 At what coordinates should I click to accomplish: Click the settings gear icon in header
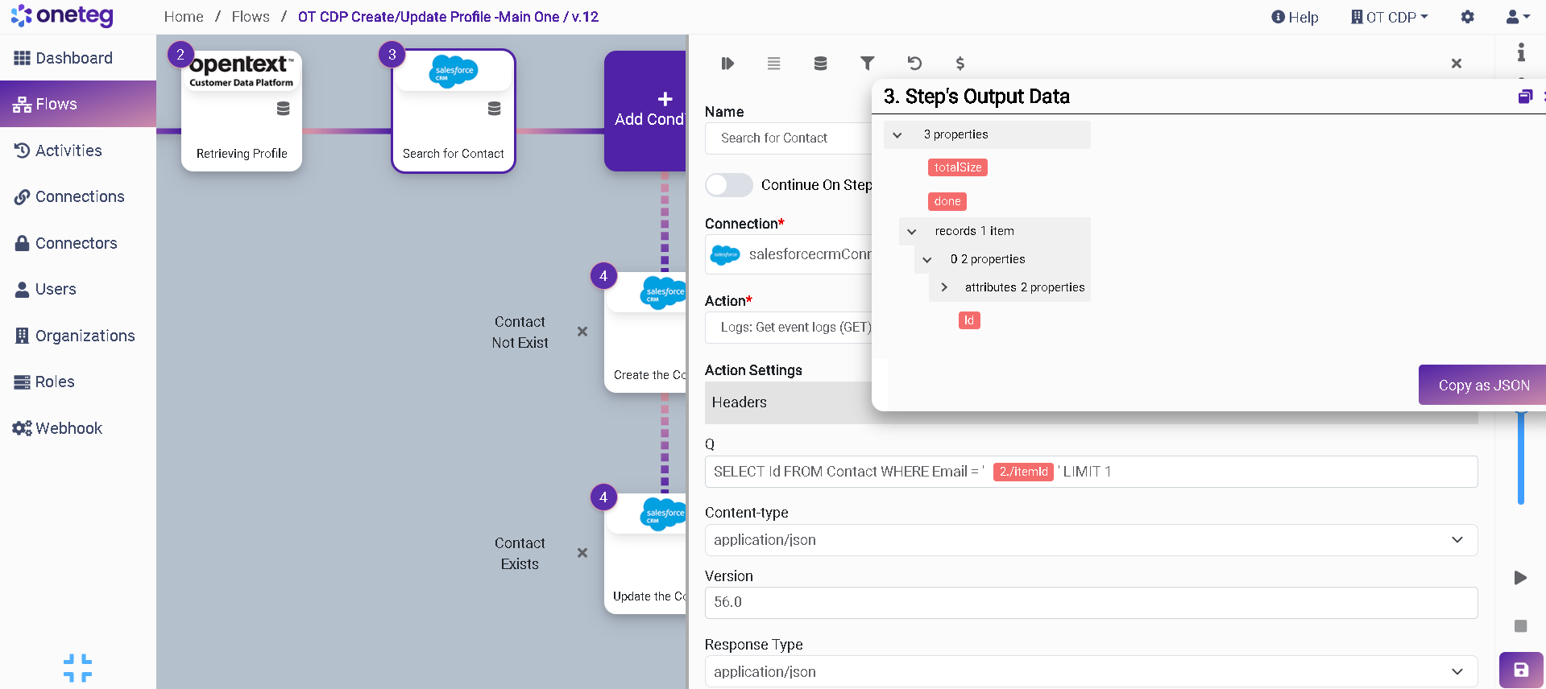[x=1467, y=17]
